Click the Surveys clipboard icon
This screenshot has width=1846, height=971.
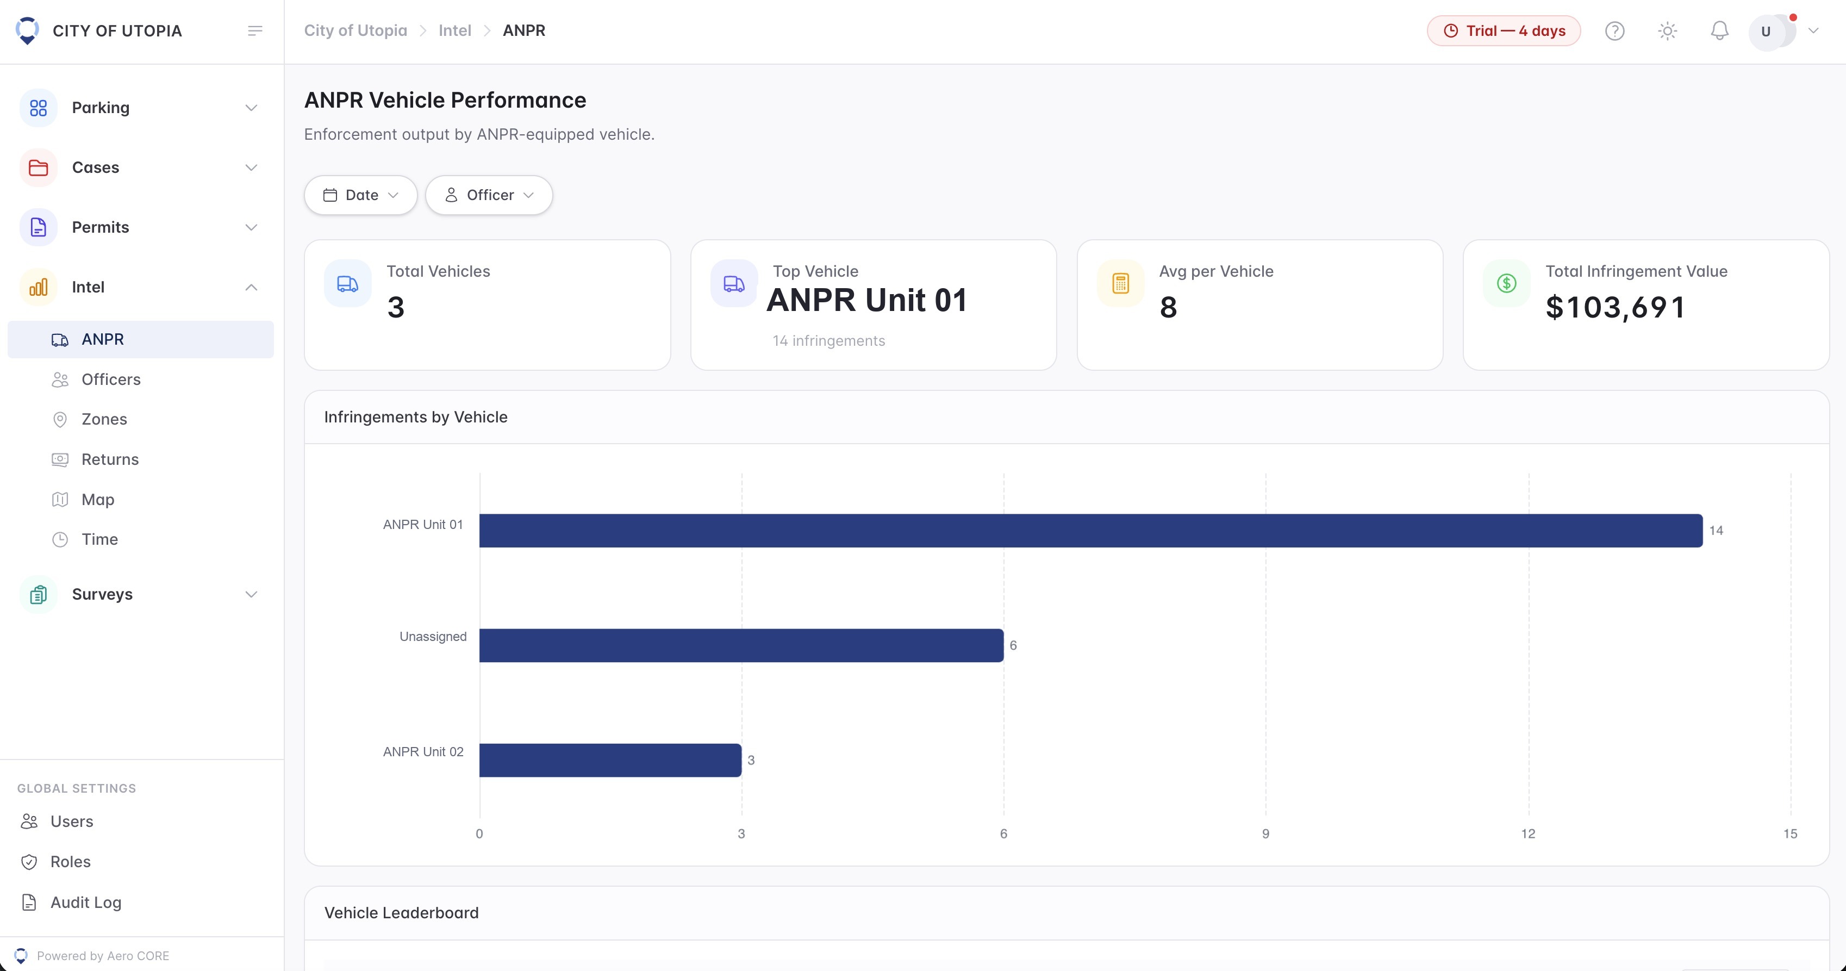point(39,595)
